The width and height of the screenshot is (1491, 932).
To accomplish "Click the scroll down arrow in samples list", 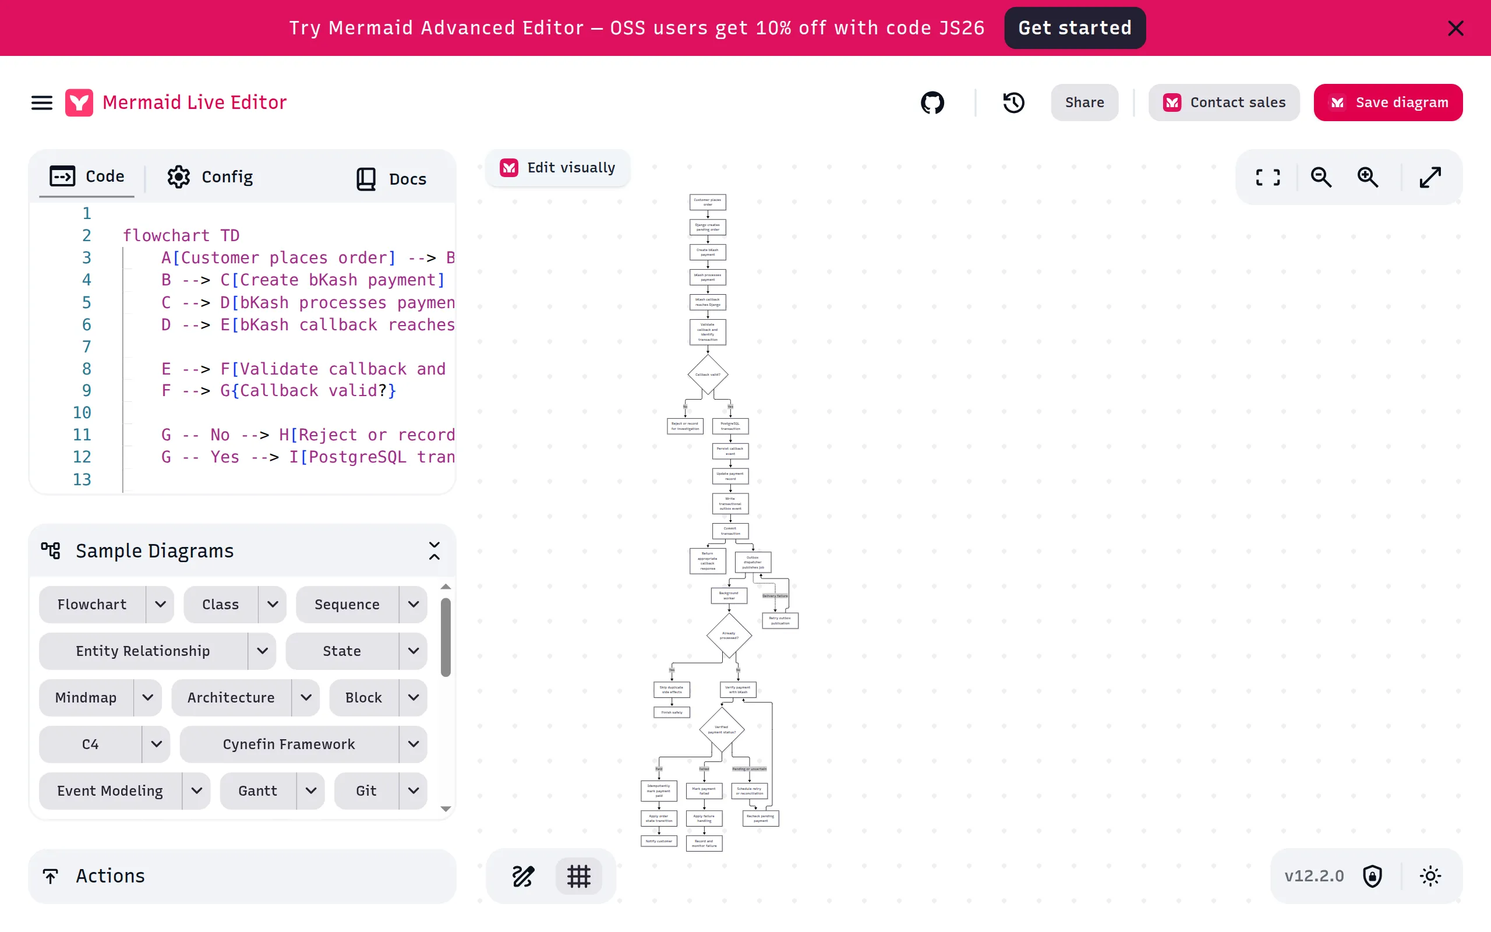I will coord(446,809).
